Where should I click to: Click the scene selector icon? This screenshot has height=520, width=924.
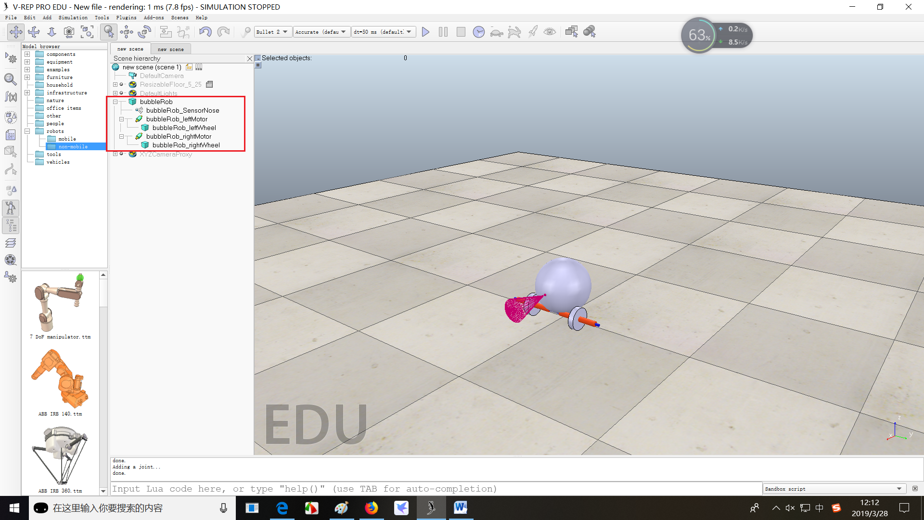590,32
